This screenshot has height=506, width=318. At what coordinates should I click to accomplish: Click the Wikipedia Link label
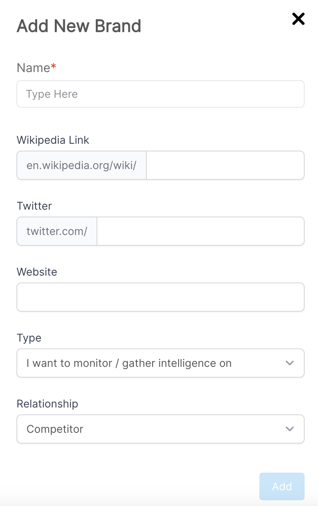click(52, 140)
